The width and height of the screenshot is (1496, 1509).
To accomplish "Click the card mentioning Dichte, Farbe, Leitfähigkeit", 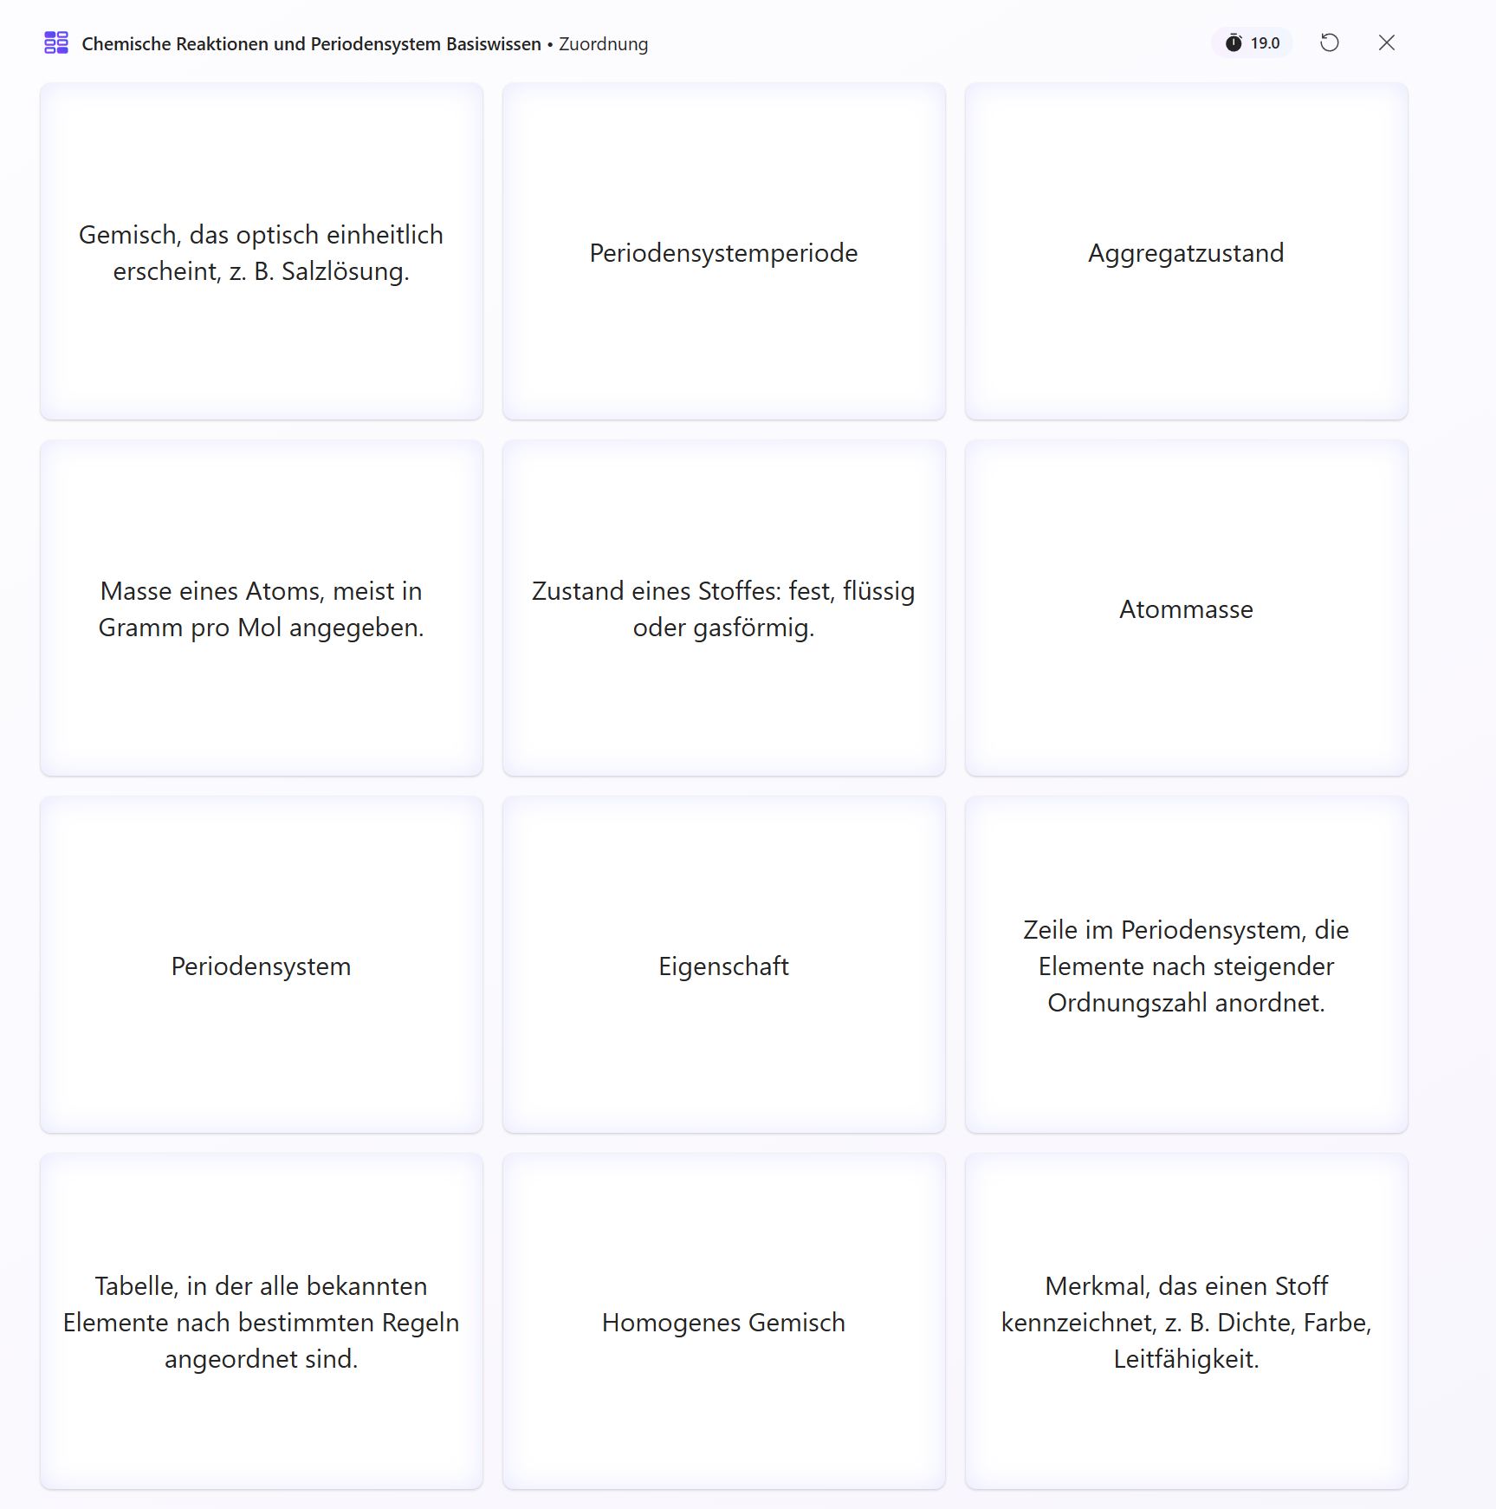I will pos(1186,1322).
